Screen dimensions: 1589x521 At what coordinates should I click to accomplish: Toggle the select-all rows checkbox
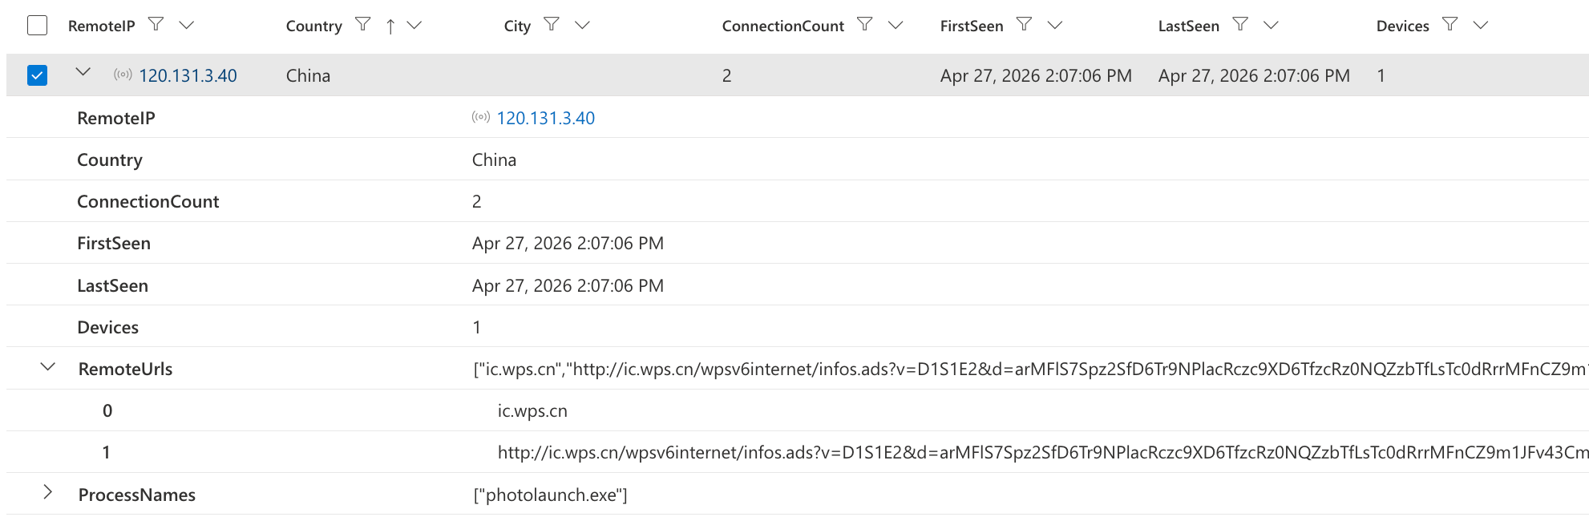38,26
